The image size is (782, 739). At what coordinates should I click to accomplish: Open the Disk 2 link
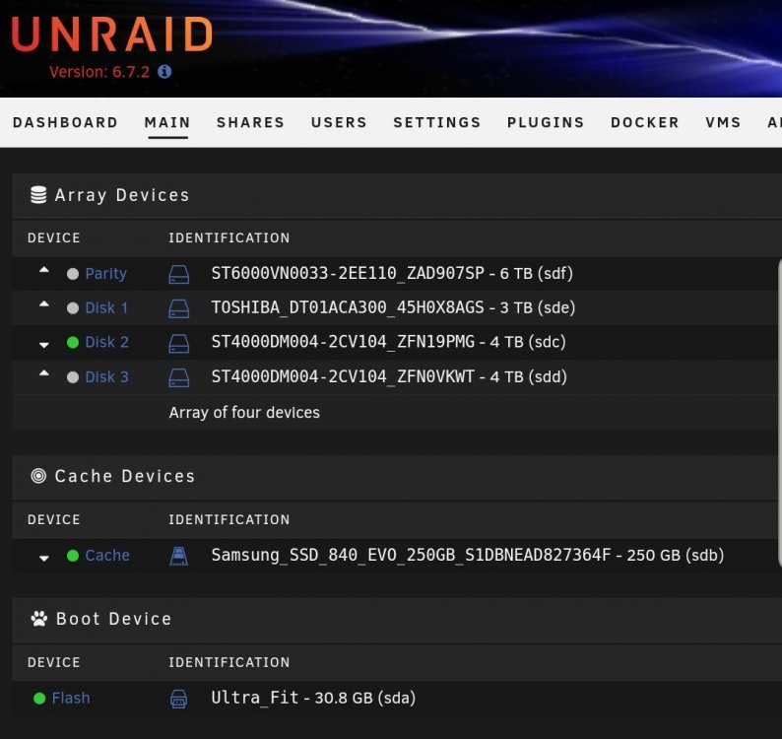click(x=106, y=342)
